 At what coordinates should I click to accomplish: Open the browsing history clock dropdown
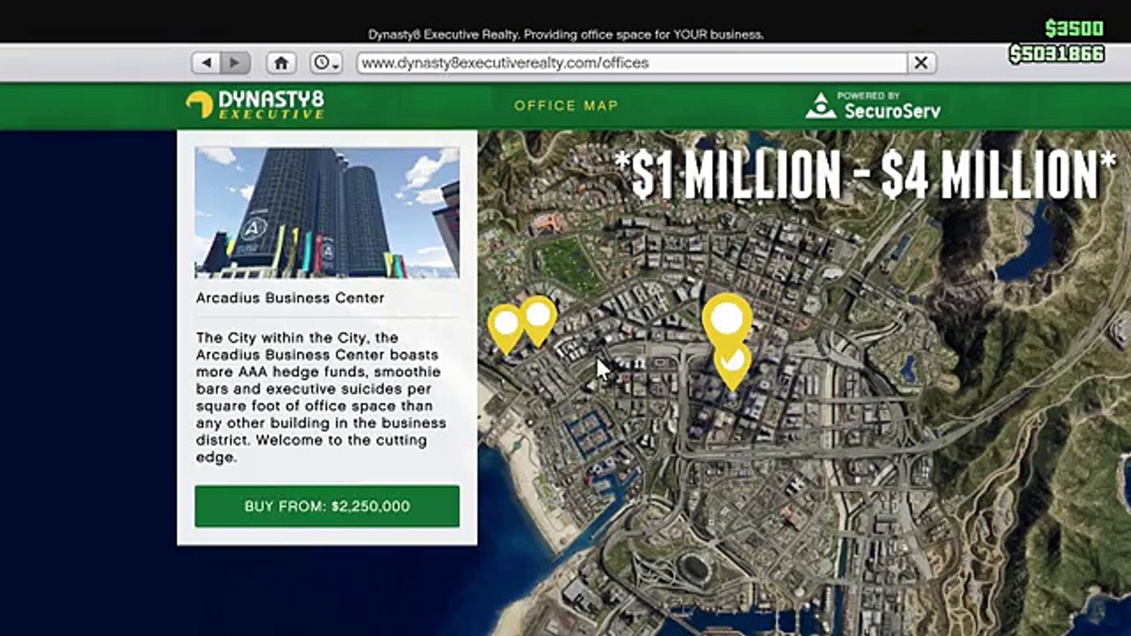click(326, 62)
